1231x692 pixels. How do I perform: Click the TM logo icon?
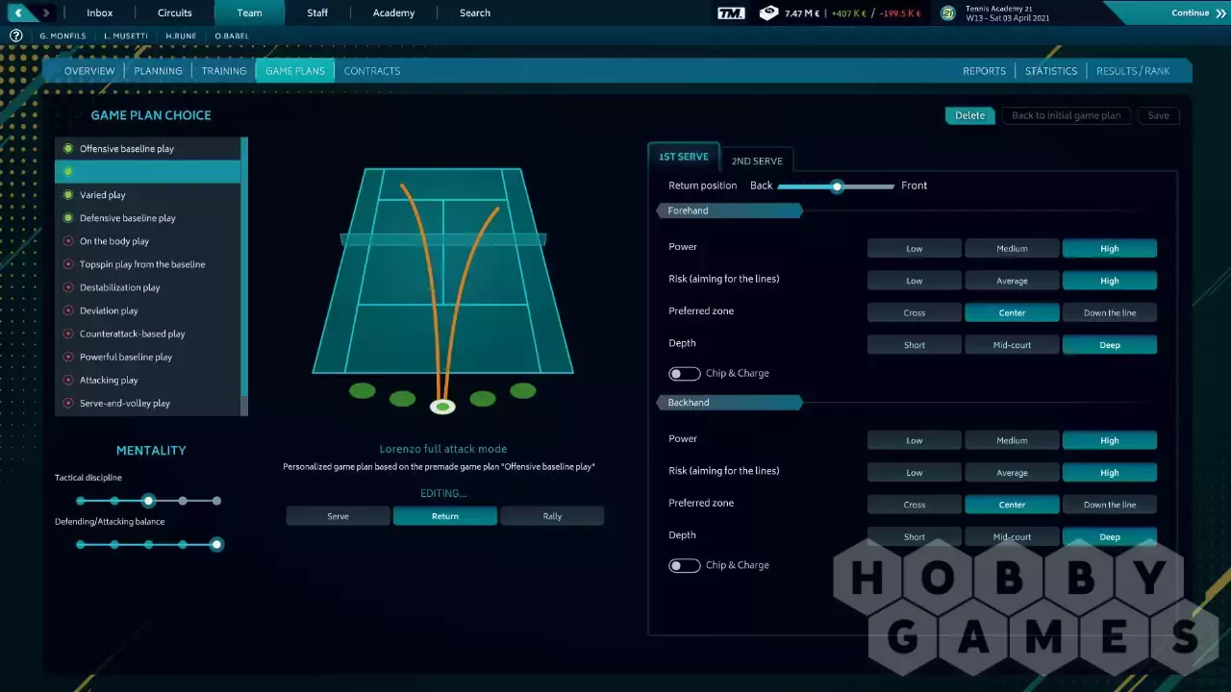tap(731, 13)
